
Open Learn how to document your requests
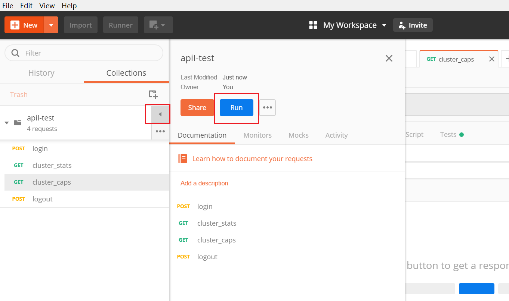click(x=252, y=159)
